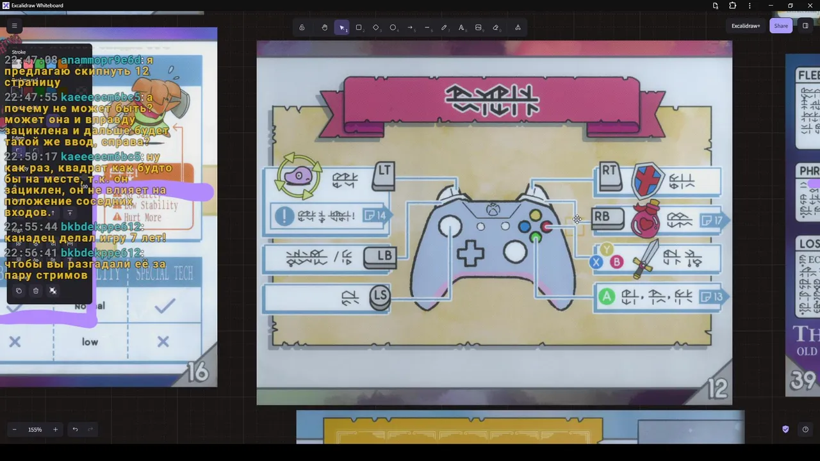
Task: Select the Ellipse tool
Action: 393,28
